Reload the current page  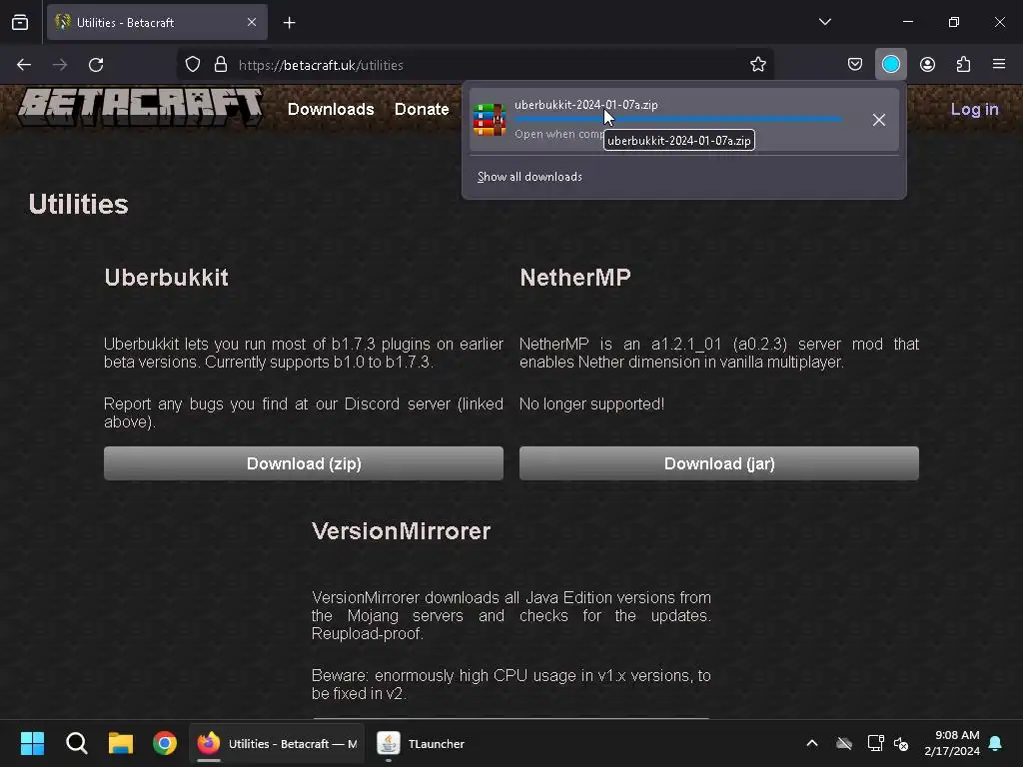[x=96, y=65]
